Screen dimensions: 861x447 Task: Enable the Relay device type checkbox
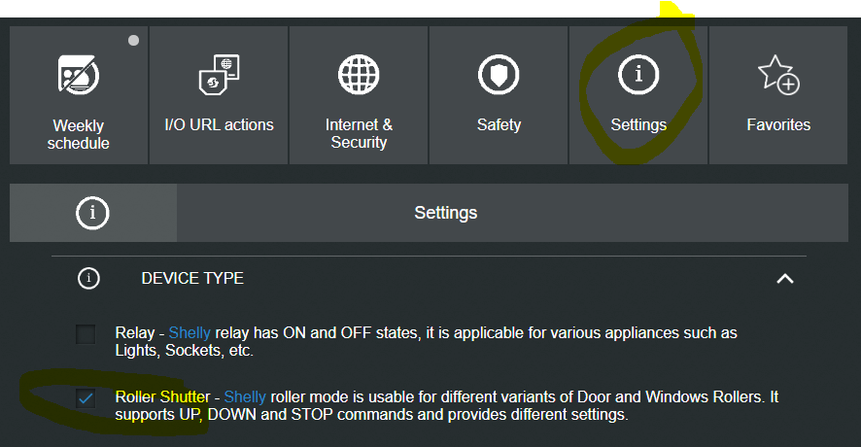click(86, 335)
